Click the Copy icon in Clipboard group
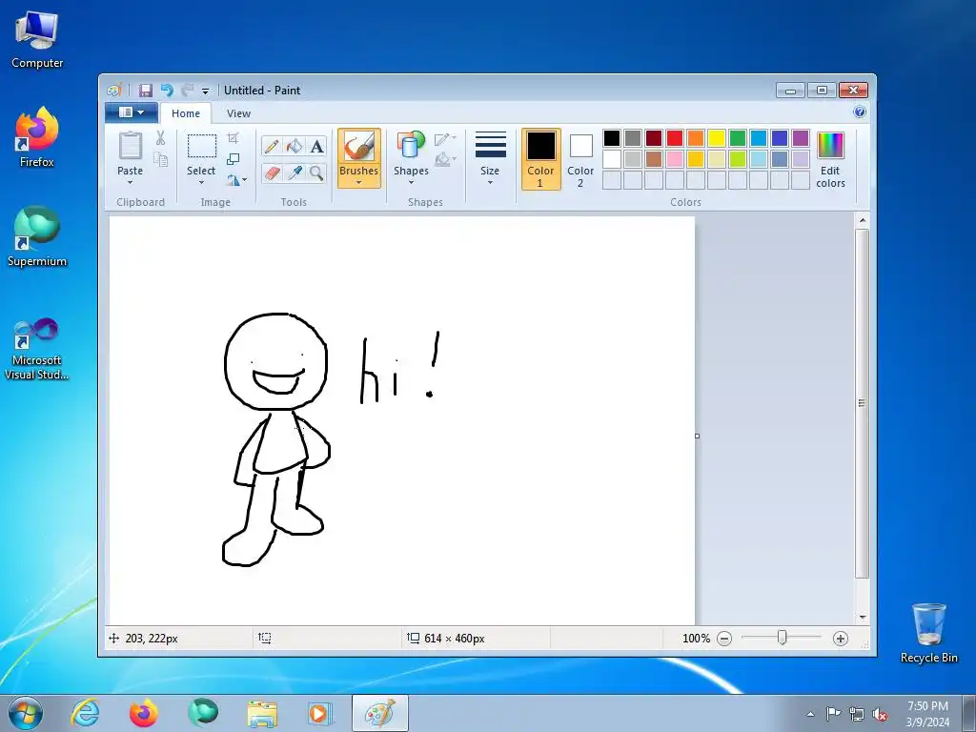The width and height of the screenshot is (976, 732). pos(160,159)
